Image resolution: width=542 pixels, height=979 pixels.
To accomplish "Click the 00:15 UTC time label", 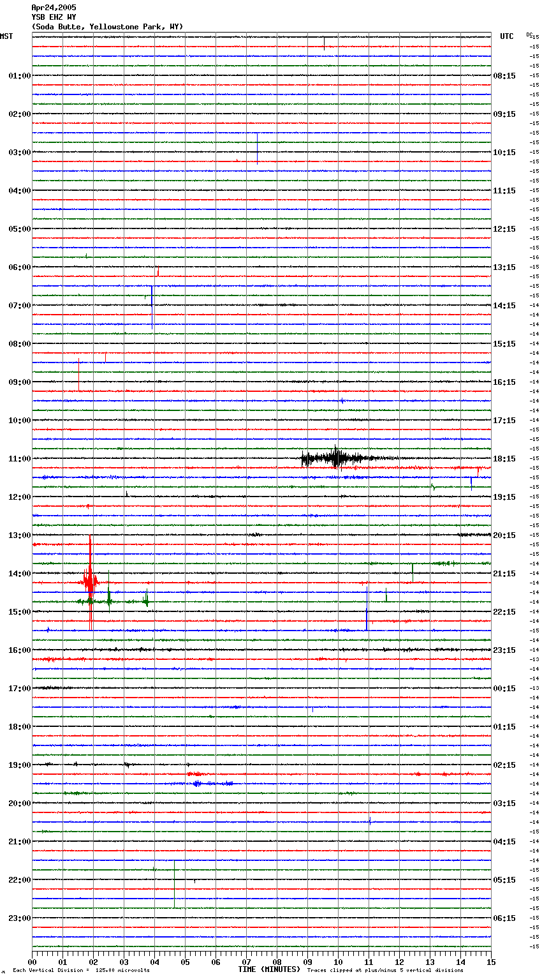I will 504,689.
